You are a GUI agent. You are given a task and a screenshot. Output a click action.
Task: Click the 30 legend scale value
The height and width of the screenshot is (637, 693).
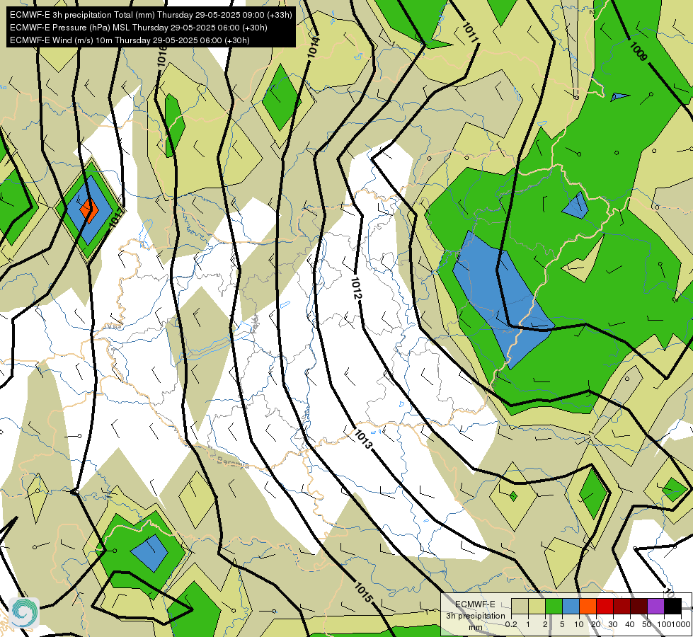coord(613,624)
